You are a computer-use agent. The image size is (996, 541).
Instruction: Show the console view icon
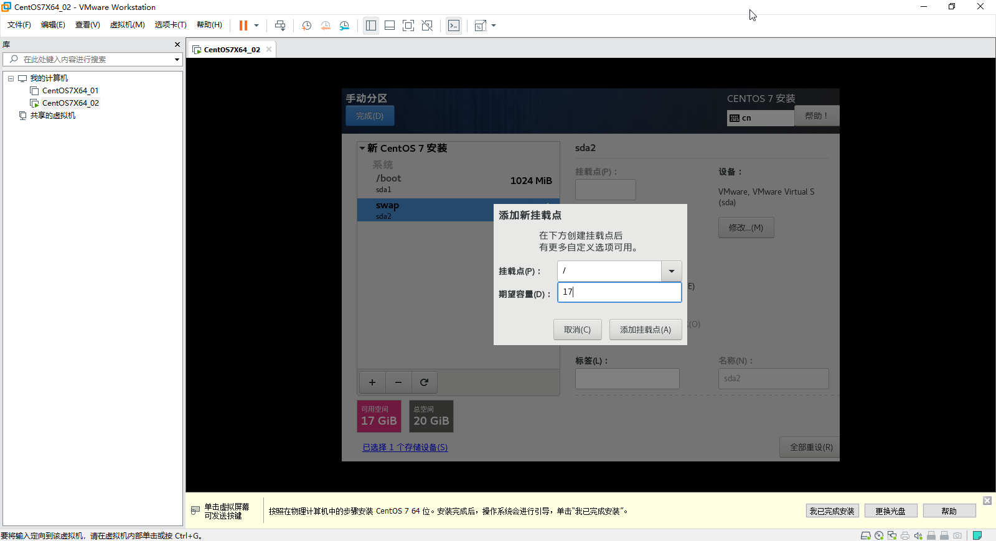tap(454, 25)
